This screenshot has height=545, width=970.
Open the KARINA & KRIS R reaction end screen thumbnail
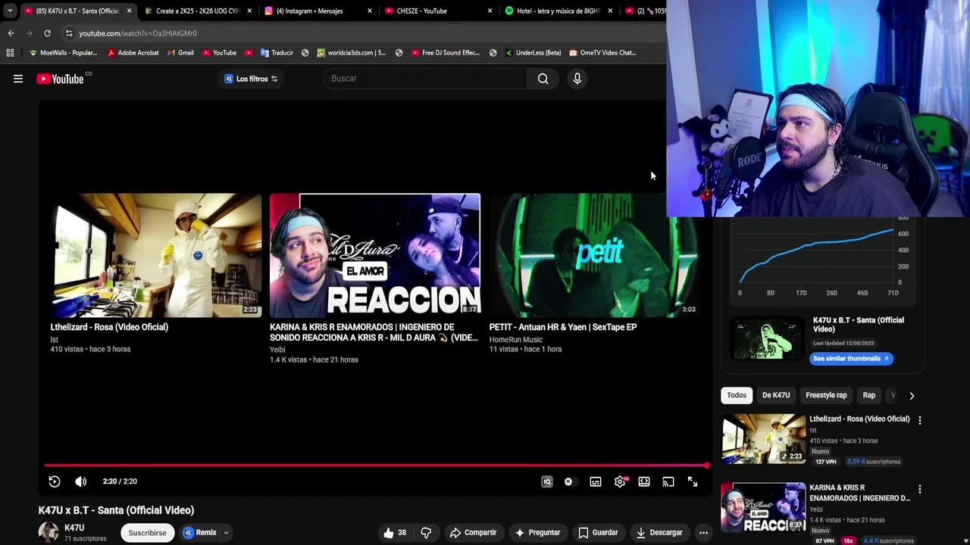point(375,255)
